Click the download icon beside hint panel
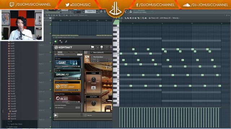Viewport: 231px width, 129px height. [x=131, y=11]
